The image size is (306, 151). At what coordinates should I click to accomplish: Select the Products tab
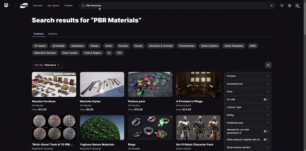[39, 34]
